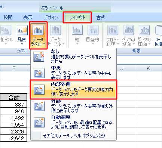
Task: Select the なし menu title
Action: [55, 51]
